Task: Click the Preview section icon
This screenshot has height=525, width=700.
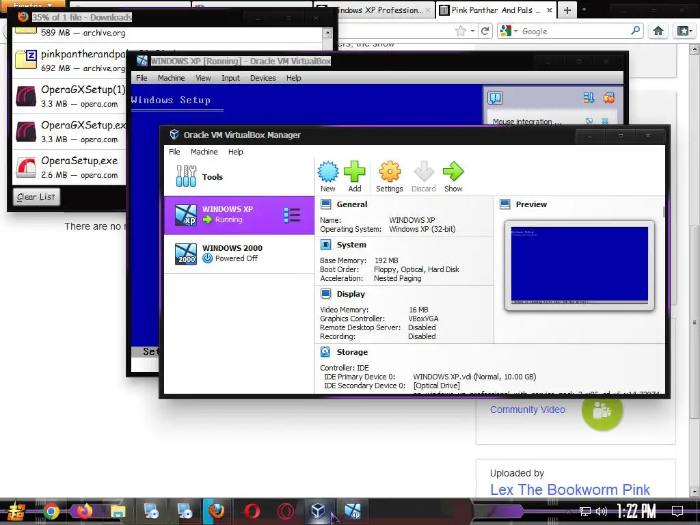Action: click(x=505, y=204)
